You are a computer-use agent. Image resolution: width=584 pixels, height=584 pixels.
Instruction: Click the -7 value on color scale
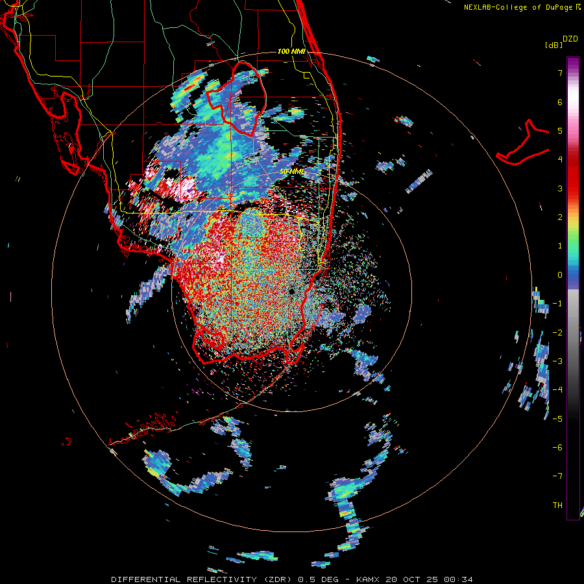click(x=557, y=476)
